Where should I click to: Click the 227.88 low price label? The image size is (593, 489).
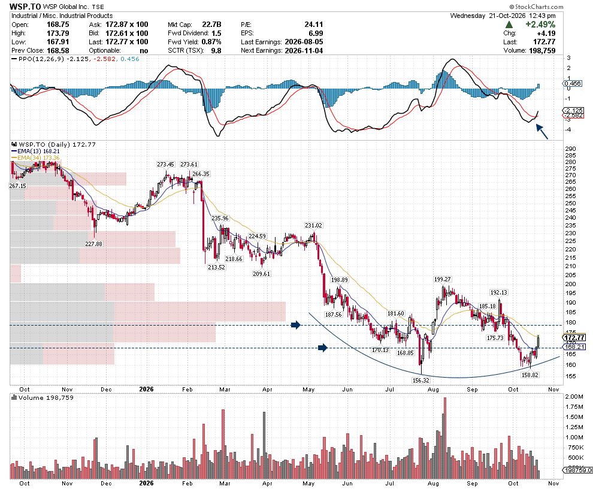click(x=93, y=244)
